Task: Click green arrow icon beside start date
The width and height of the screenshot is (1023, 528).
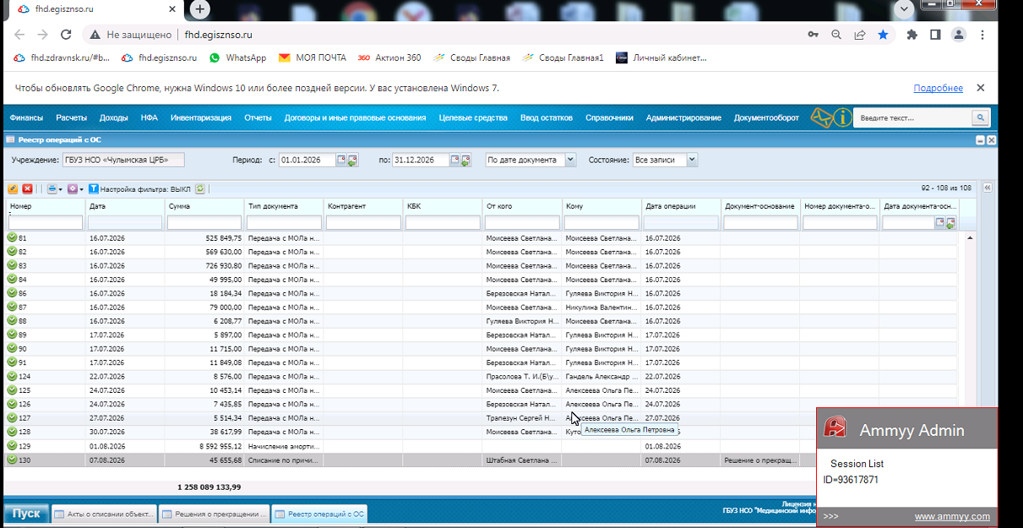Action: 351,161
